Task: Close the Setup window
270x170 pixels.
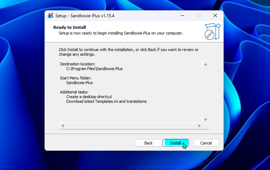Action: (x=215, y=16)
